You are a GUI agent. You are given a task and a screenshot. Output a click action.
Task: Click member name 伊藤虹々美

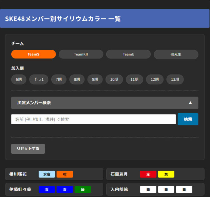(20, 189)
